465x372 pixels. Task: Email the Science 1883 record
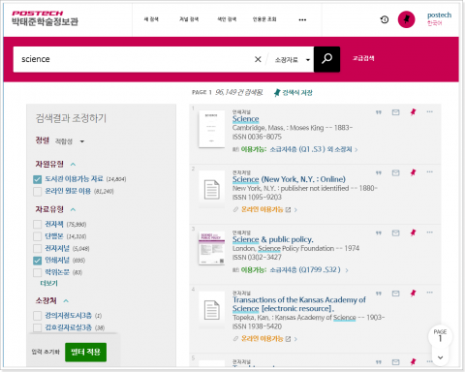395,112
